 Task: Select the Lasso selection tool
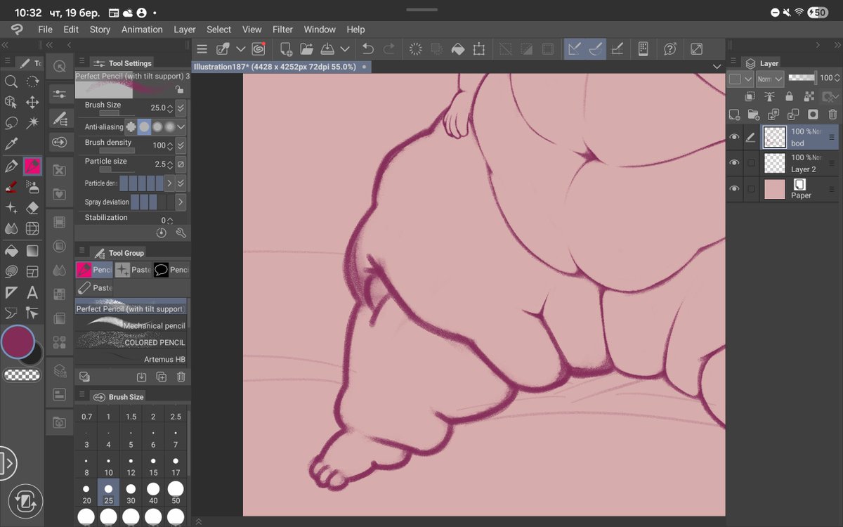pyautogui.click(x=11, y=123)
